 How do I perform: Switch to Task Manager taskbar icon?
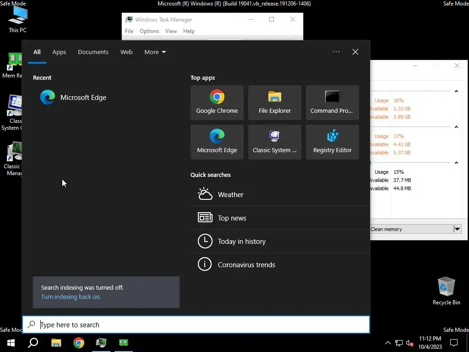click(101, 342)
